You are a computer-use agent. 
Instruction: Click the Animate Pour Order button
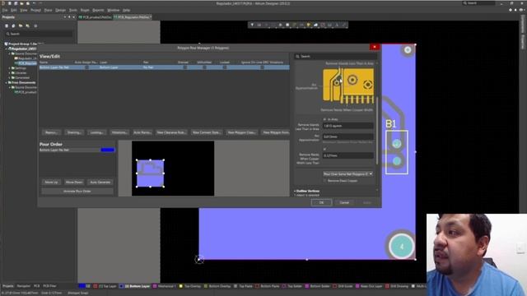pos(77,192)
